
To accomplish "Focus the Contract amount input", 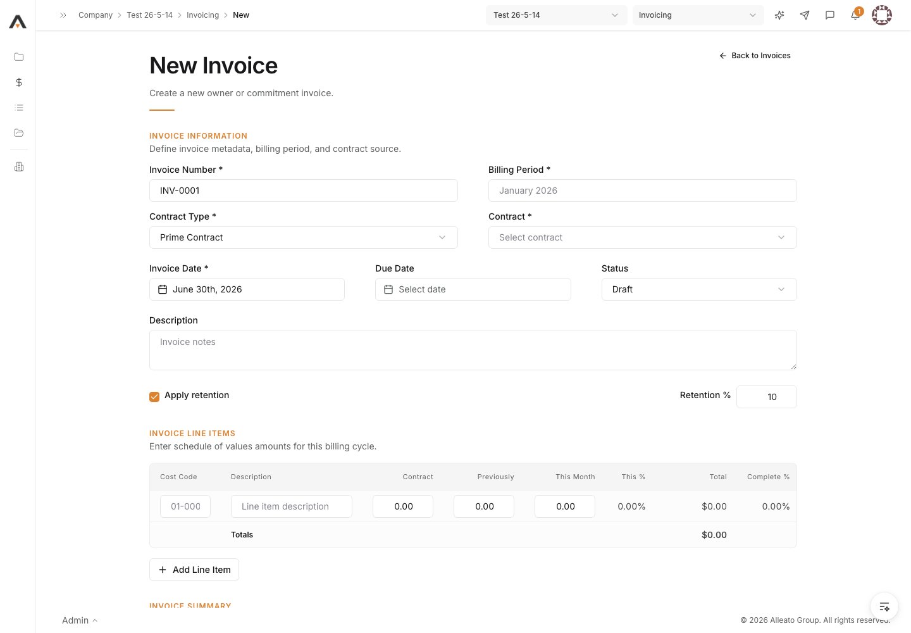I will pos(403,506).
